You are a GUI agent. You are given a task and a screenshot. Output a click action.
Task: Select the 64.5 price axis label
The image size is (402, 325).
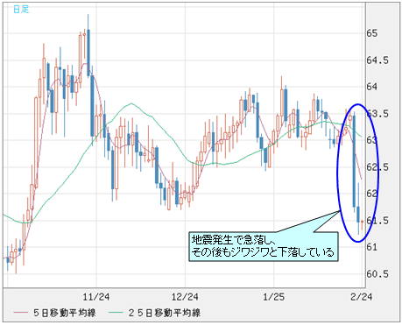(x=377, y=60)
